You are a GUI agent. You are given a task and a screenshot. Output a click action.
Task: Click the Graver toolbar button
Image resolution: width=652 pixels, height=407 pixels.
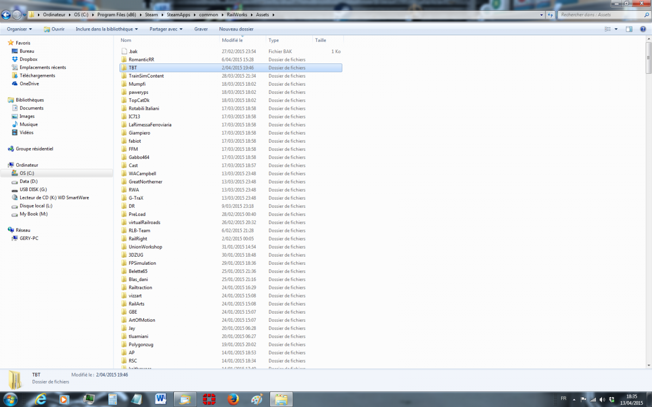[x=201, y=29]
